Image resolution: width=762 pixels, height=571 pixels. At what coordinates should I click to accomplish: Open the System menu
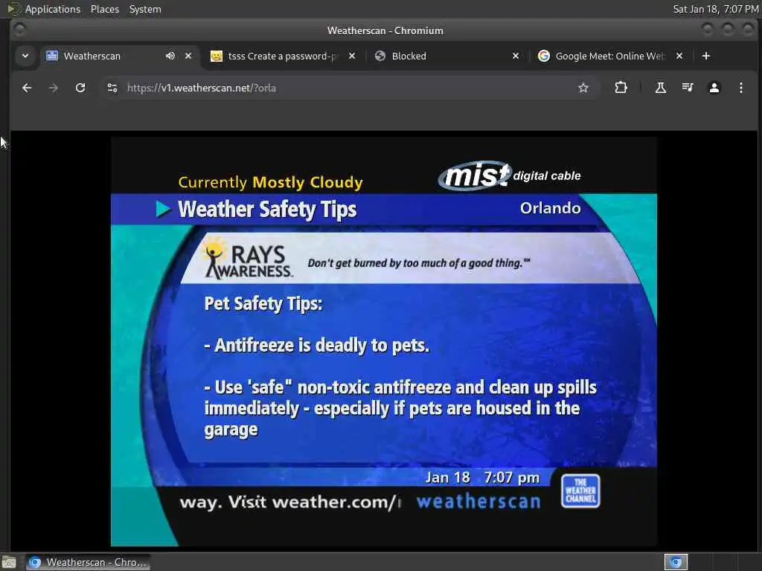145,9
